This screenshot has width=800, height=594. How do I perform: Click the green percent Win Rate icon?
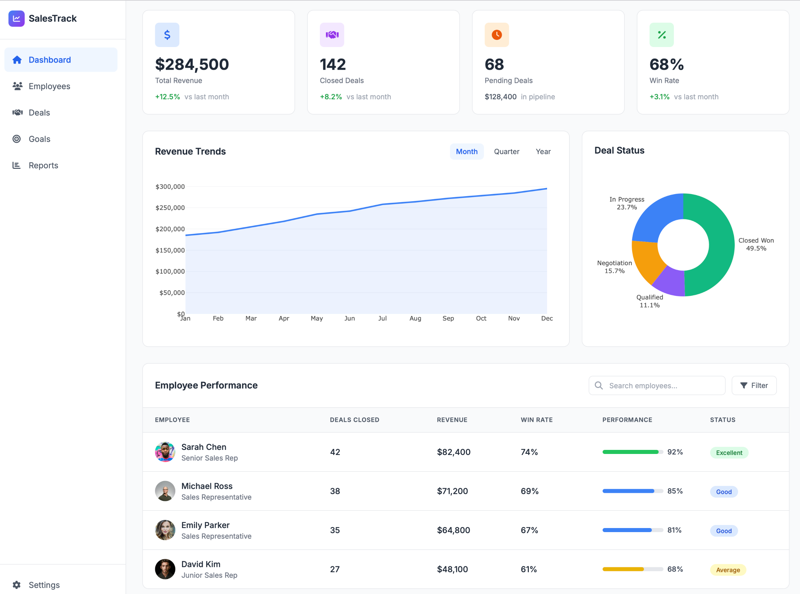[661, 35]
